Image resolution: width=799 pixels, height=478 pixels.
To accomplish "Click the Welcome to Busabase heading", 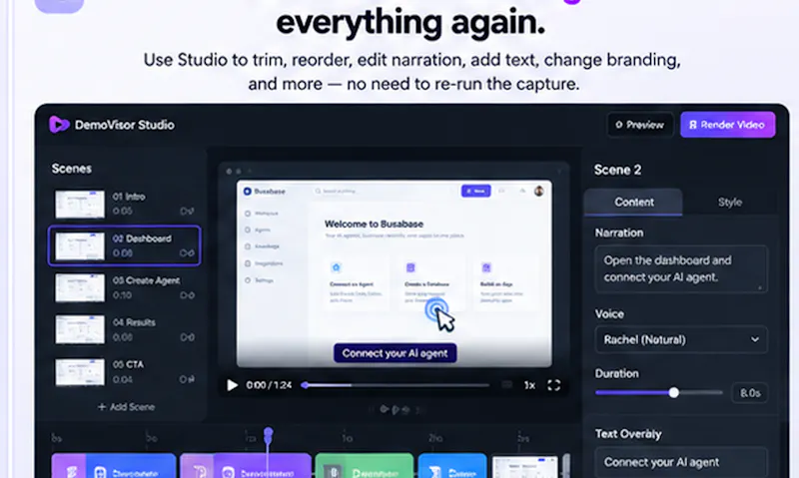I will [374, 224].
